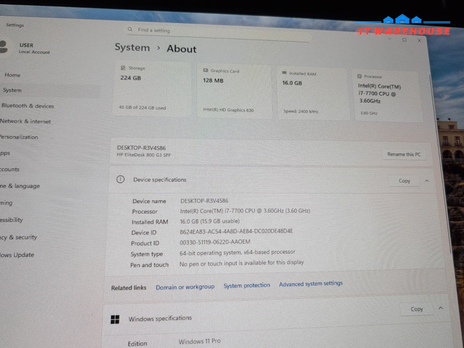Click the search magnifier icon
Image resolution: width=464 pixels, height=348 pixels.
(130, 29)
